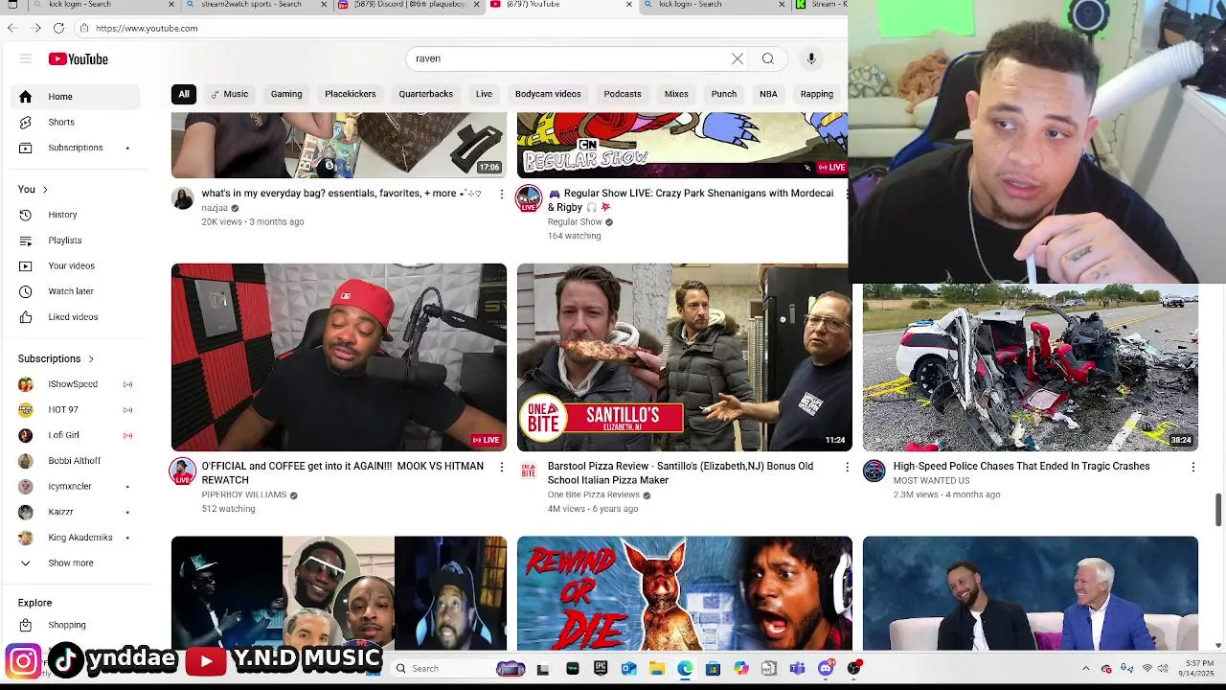Open Liked videos in the sidebar
This screenshot has width=1226, height=690.
pos(76,317)
